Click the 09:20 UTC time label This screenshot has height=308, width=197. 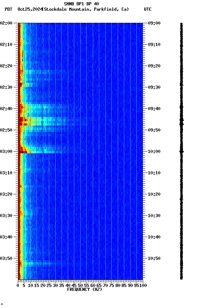pos(154,66)
